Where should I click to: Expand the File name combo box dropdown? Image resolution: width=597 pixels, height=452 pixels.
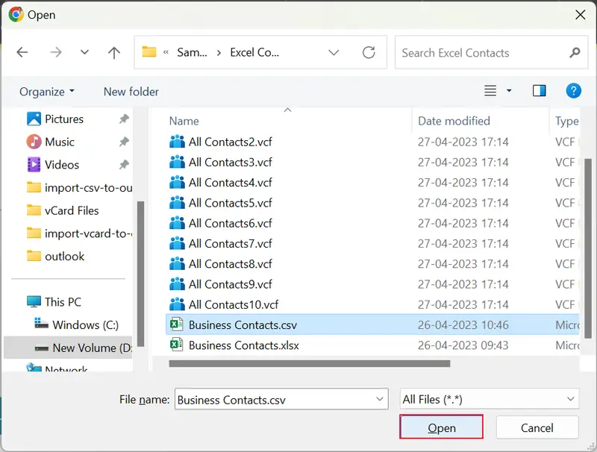[x=379, y=399]
